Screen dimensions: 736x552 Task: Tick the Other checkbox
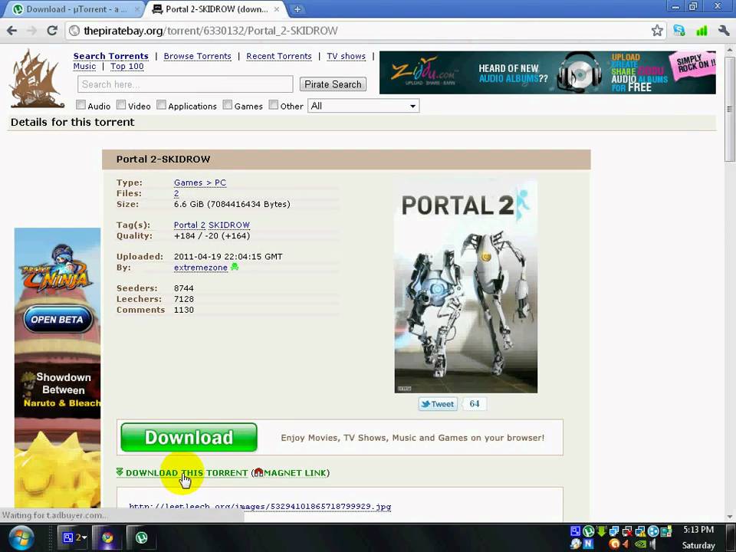tap(273, 105)
